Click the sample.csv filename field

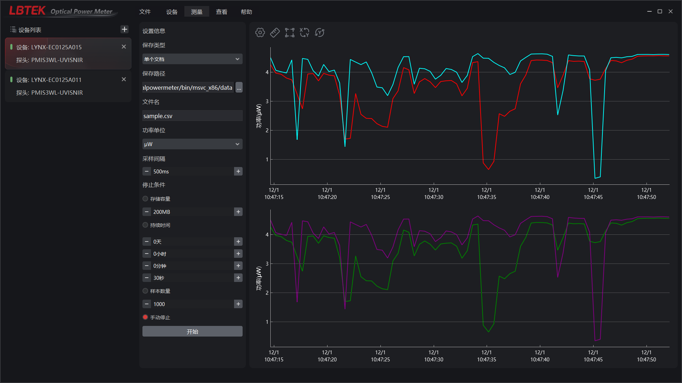coord(192,116)
